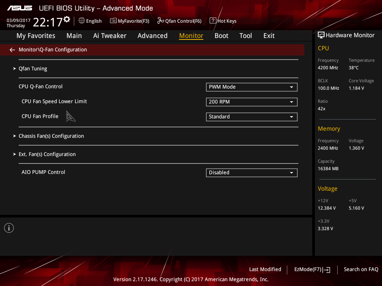Click the BCLK 100.0 MHz value

coord(328,88)
